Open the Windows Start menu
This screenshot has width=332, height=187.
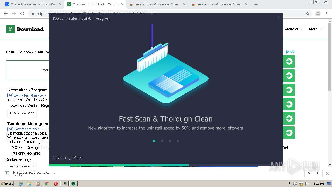[x=7, y=183]
